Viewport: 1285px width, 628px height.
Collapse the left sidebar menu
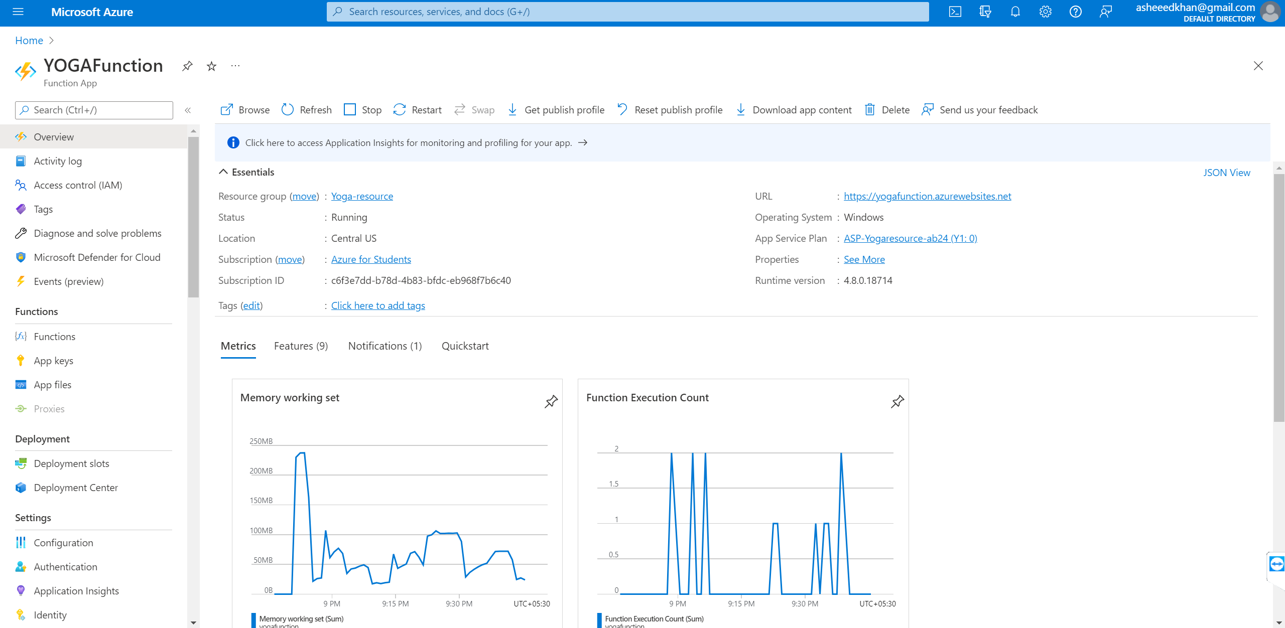click(188, 110)
